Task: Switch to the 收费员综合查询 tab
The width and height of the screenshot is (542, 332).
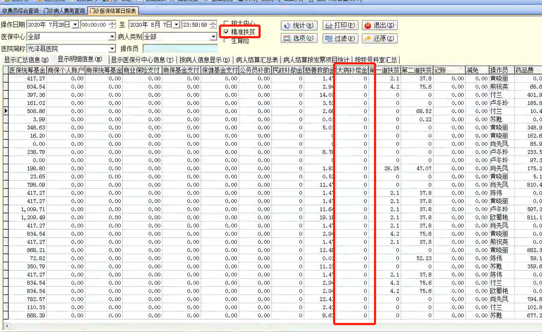Action: point(20,11)
